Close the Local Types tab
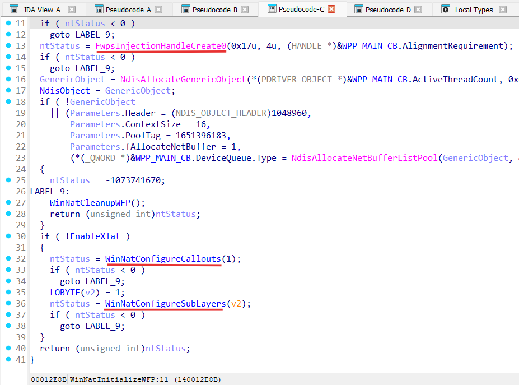This screenshot has width=519, height=385. pos(503,10)
